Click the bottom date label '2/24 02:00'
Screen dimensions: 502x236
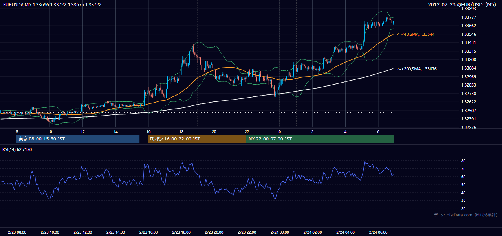point(313,232)
